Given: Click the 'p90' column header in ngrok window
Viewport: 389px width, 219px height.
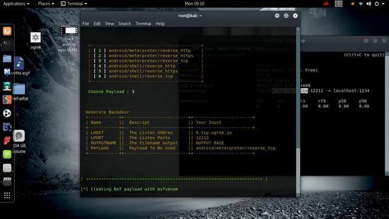Looking at the screenshot, I should [x=363, y=101].
